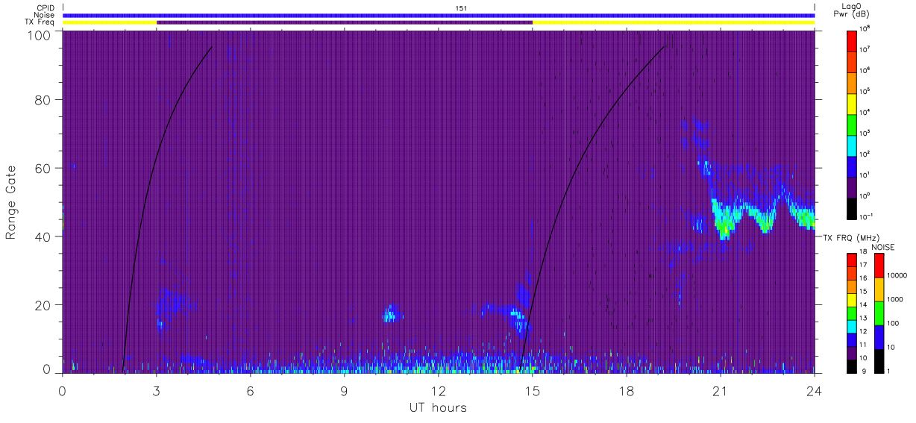Image resolution: width=916 pixels, height=423 pixels.
Task: Pick the black swatch of the Lag0 power colorbar
Action: (853, 207)
